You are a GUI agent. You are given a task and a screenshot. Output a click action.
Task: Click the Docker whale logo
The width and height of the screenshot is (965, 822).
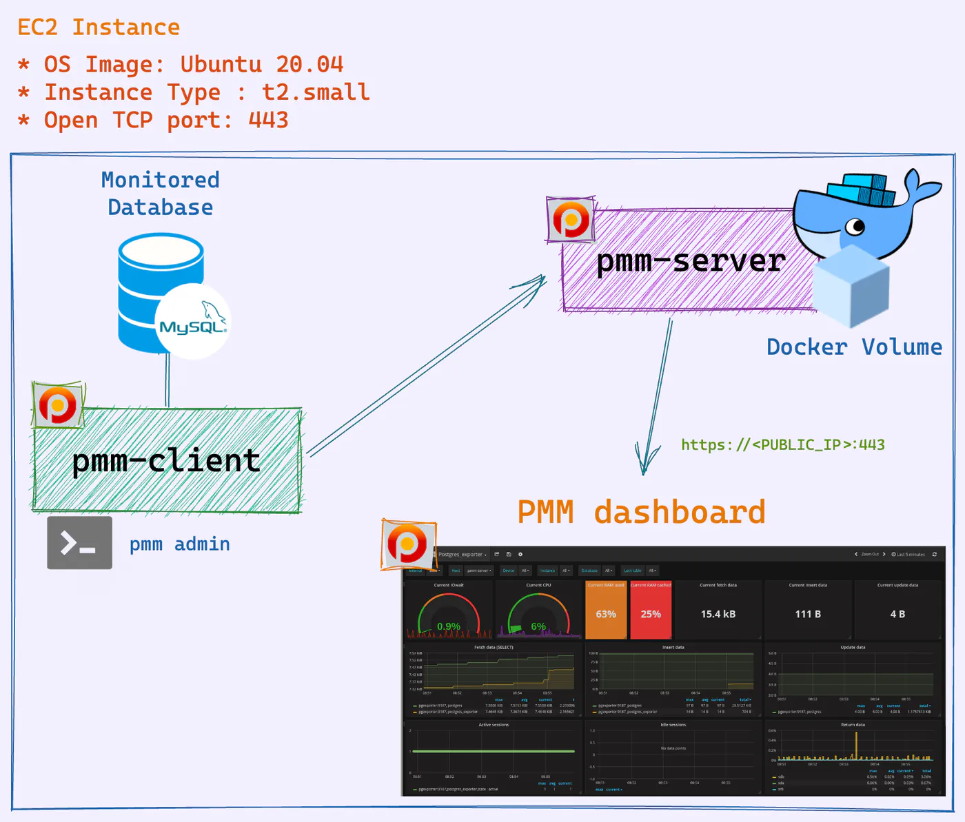[866, 214]
